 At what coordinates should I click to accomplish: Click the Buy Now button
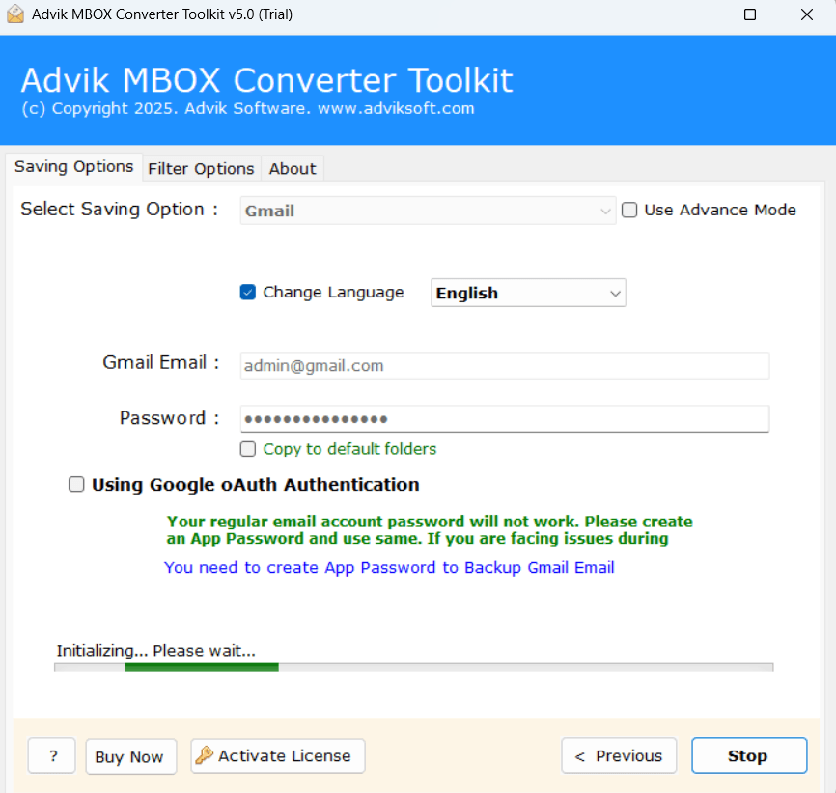[x=130, y=756]
